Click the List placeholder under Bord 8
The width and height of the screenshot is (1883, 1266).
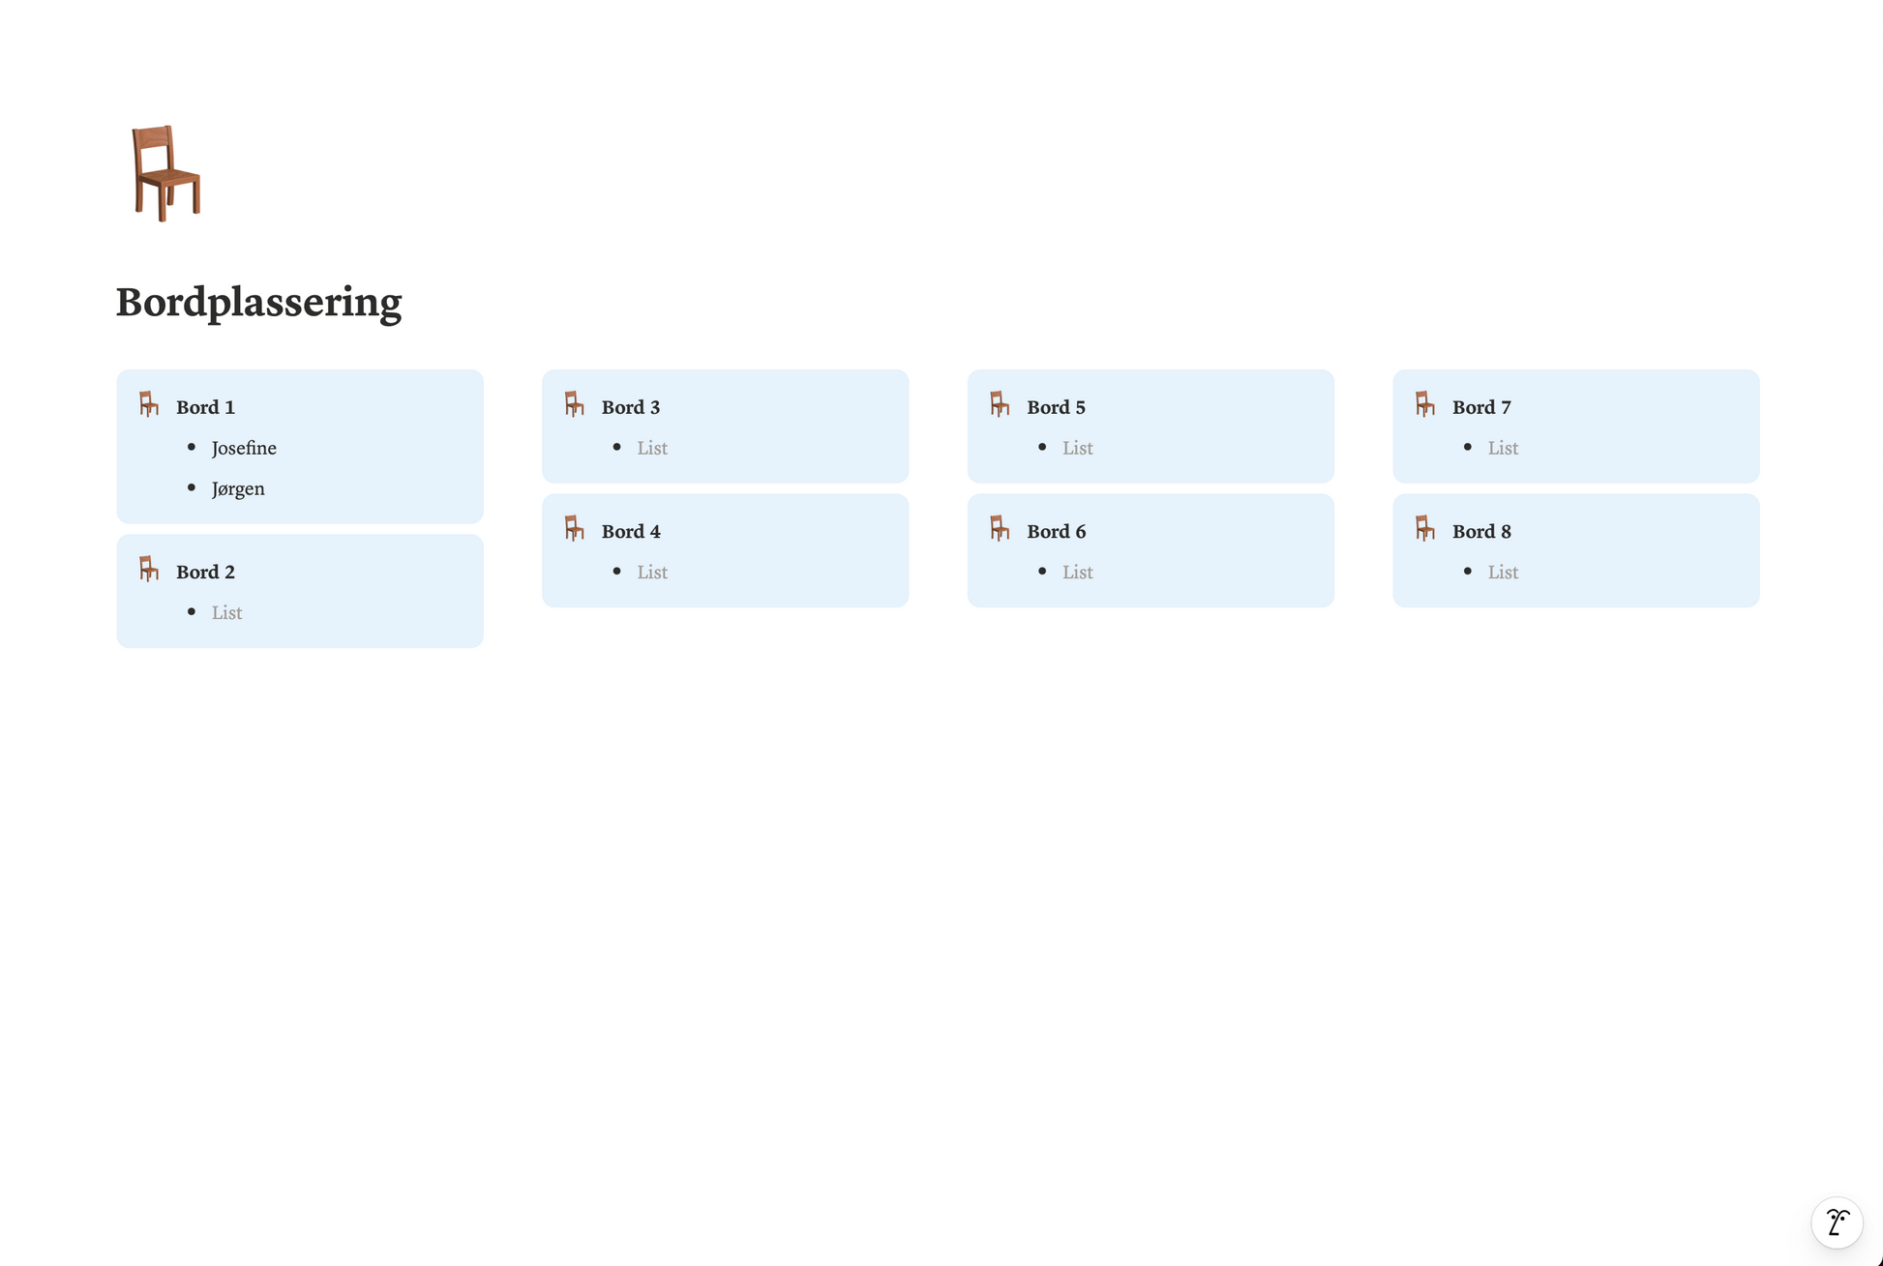coord(1503,572)
